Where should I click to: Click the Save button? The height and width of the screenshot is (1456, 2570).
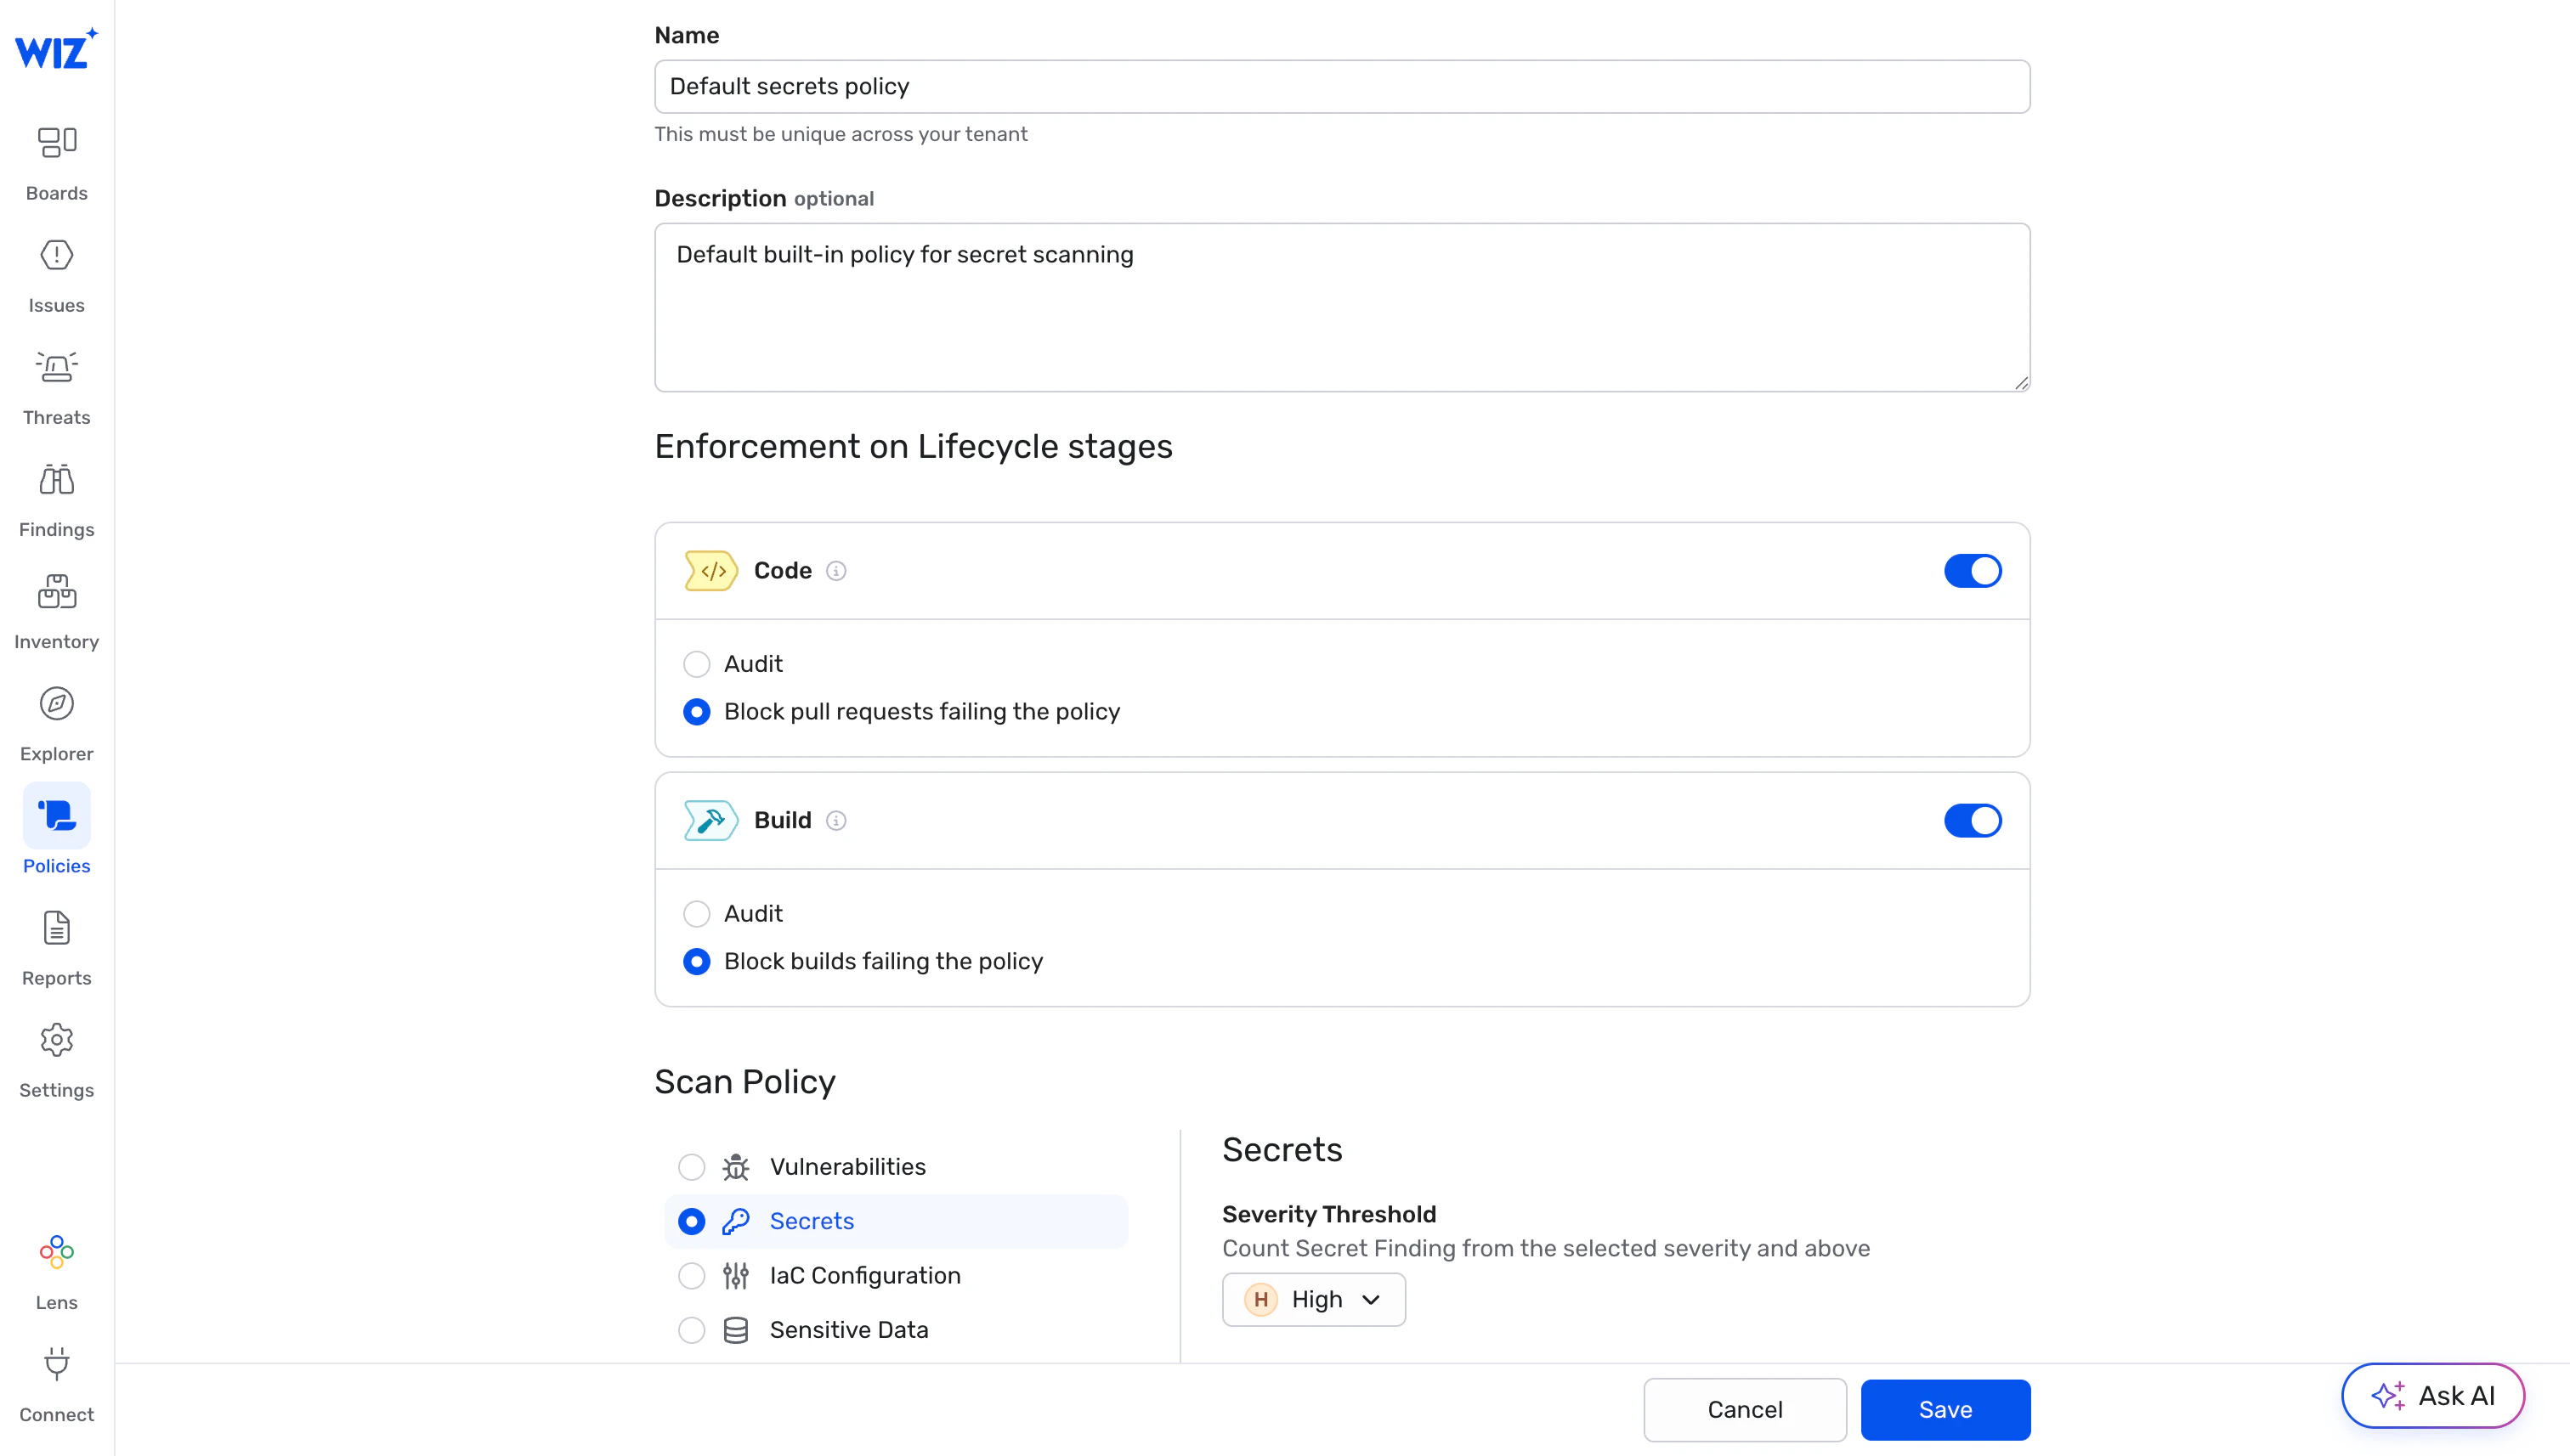(x=1944, y=1410)
